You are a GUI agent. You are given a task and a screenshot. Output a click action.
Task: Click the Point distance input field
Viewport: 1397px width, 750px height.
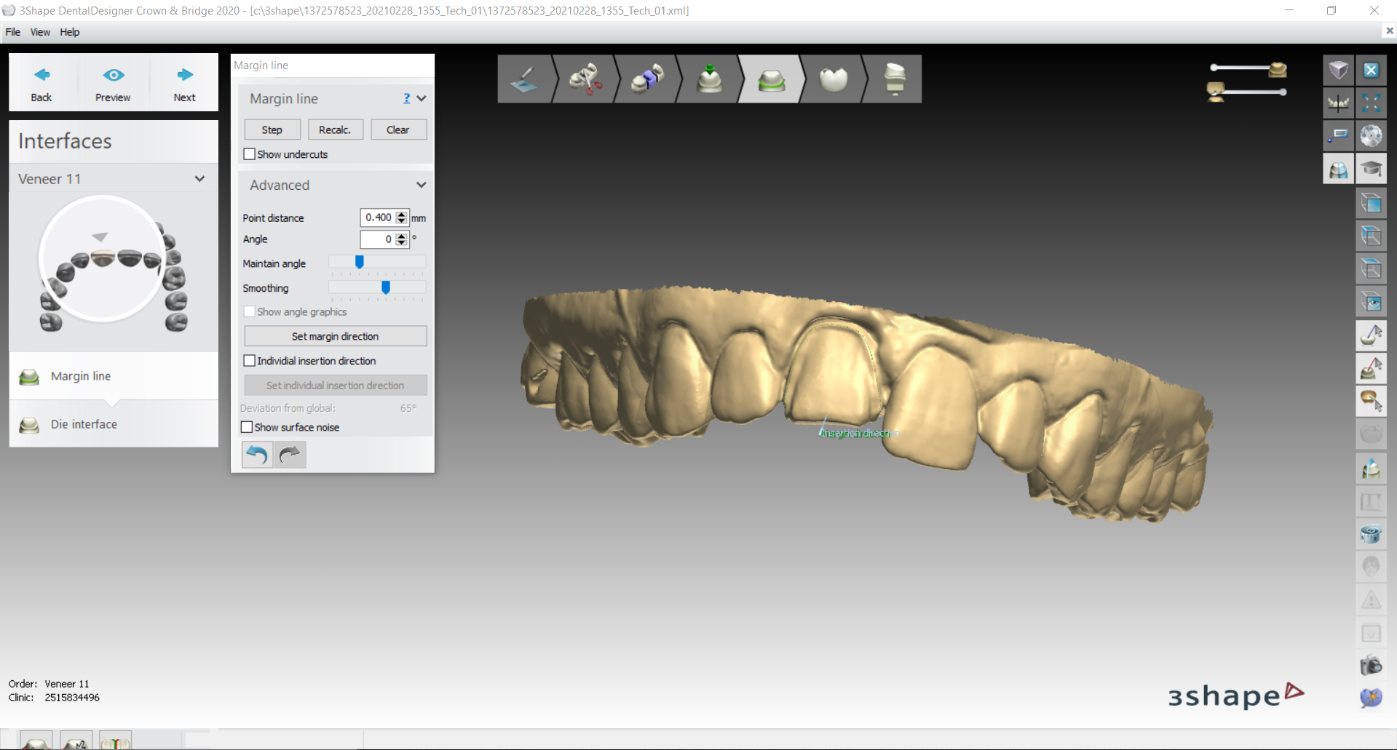pyautogui.click(x=379, y=218)
